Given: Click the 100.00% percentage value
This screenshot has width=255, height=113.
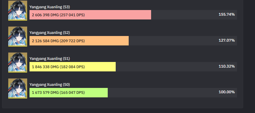Looking at the screenshot, I should [x=227, y=92].
